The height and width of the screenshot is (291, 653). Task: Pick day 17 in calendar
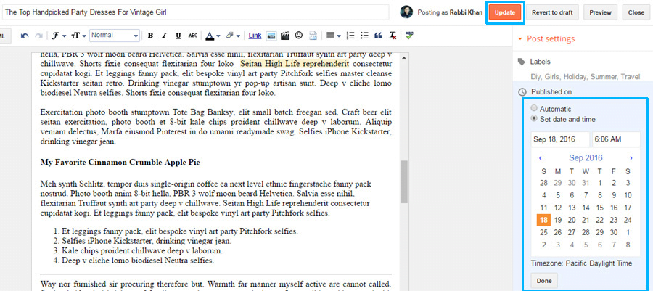point(628,208)
